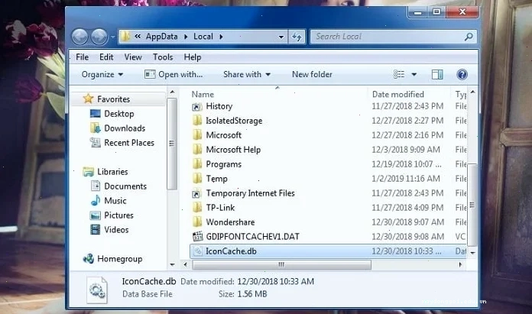Open the Help menu
Screen dimensions: 532x314
coord(193,57)
